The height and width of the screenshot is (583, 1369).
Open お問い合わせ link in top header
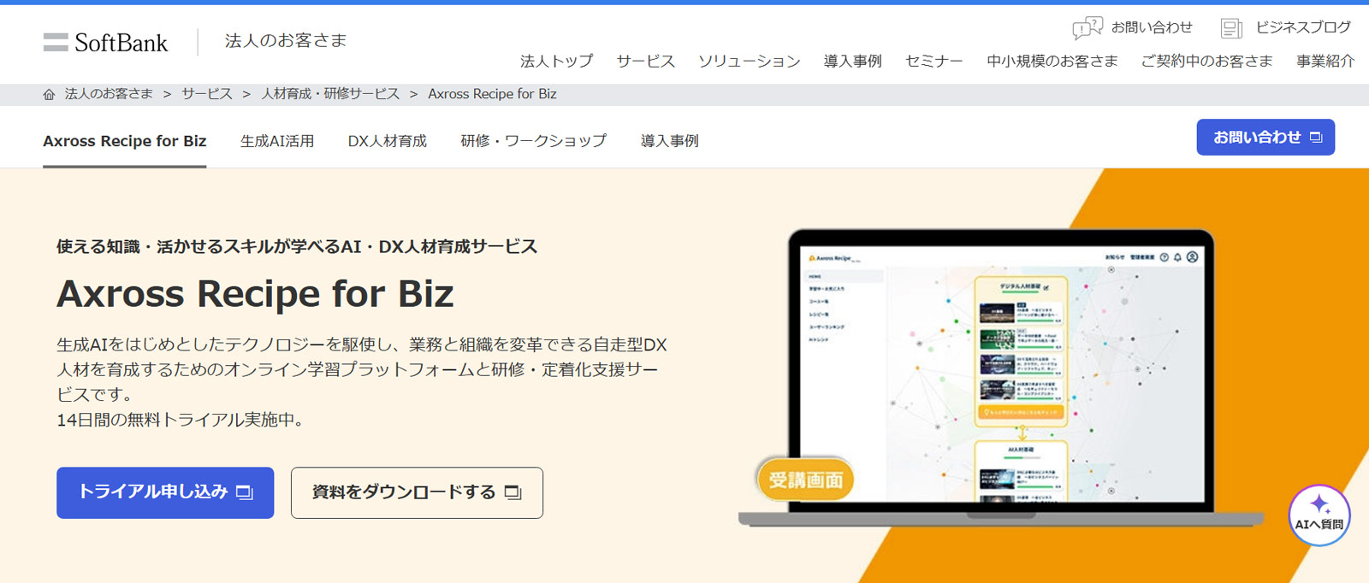click(x=1151, y=27)
